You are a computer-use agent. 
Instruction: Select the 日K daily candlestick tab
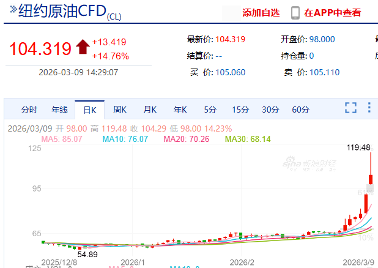[x=90, y=110]
